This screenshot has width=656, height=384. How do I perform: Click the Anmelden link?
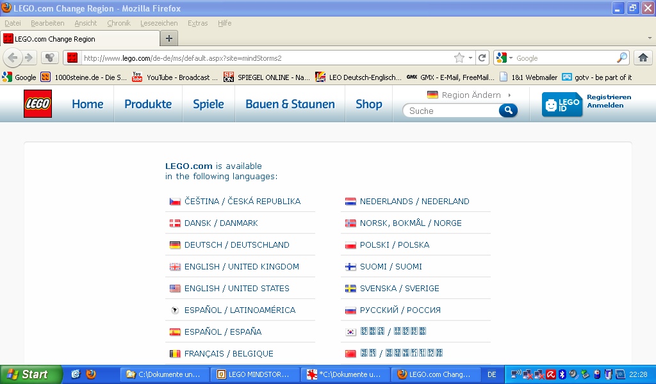[605, 106]
